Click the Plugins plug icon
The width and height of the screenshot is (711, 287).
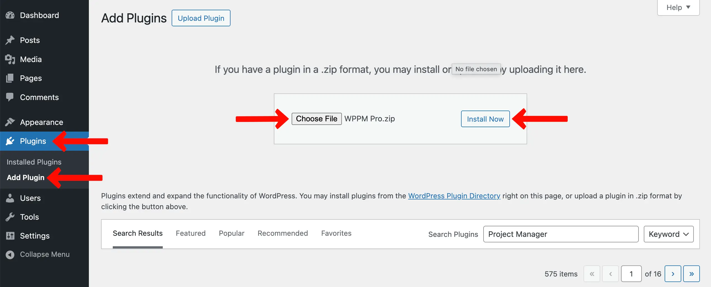coord(10,141)
